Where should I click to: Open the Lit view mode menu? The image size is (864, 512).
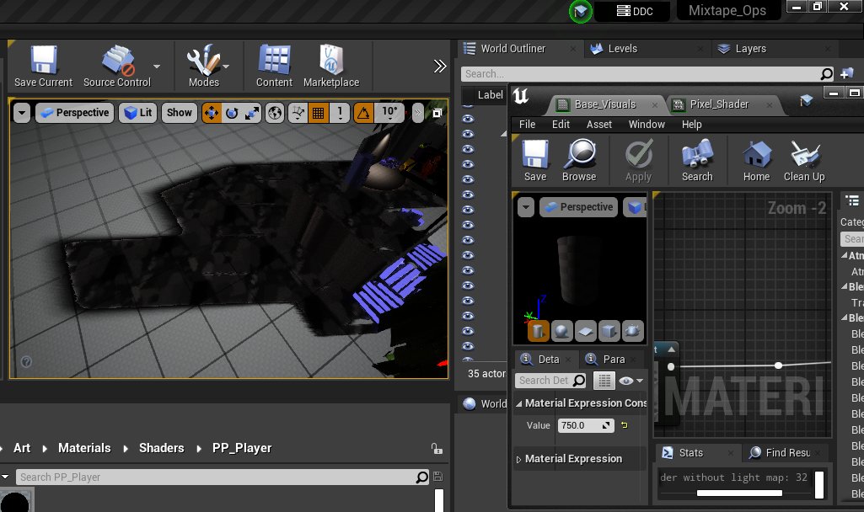click(x=137, y=113)
